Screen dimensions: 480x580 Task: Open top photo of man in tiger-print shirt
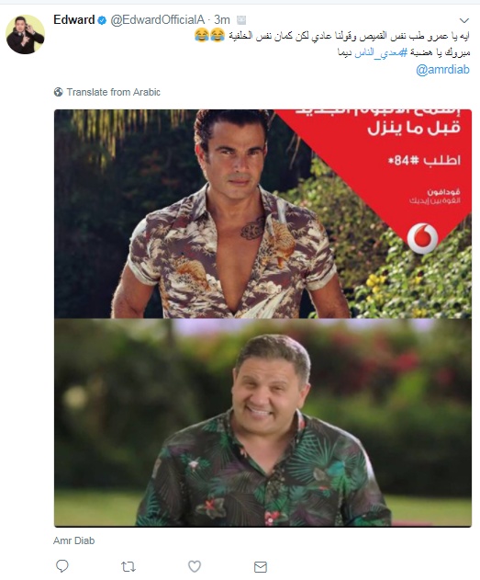[262, 213]
